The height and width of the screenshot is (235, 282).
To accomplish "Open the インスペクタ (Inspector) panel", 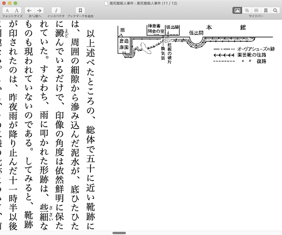I will [x=56, y=11].
